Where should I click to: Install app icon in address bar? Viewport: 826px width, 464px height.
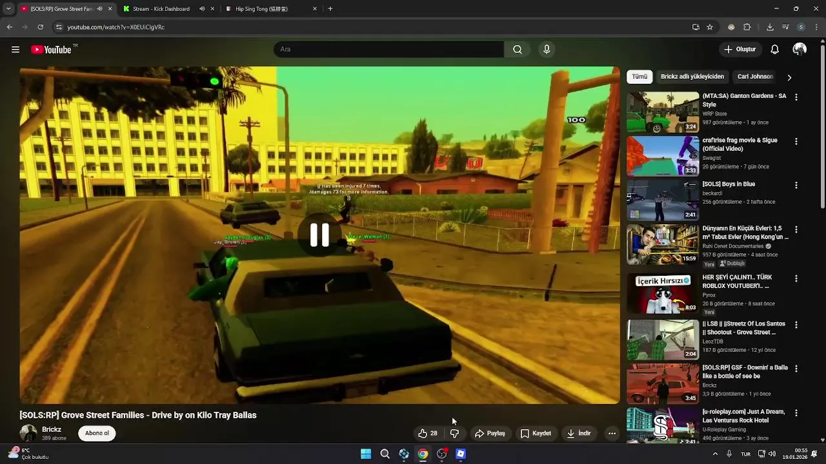point(696,27)
